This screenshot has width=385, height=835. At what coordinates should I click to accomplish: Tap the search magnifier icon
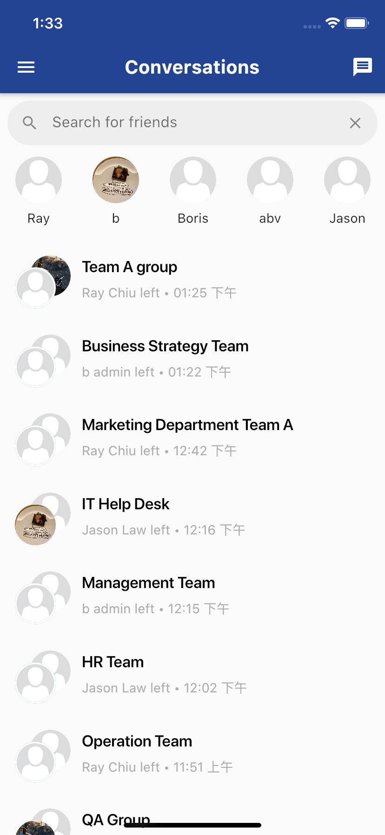[x=29, y=123]
